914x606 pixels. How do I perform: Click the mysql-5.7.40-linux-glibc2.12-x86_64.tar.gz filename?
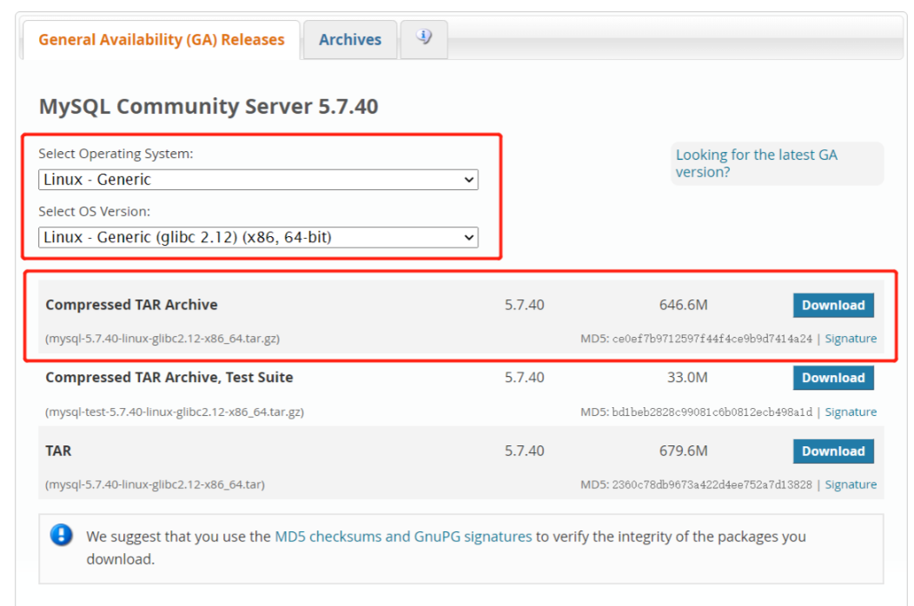[x=162, y=339]
